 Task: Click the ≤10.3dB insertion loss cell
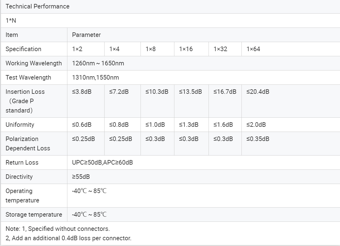(x=157, y=101)
